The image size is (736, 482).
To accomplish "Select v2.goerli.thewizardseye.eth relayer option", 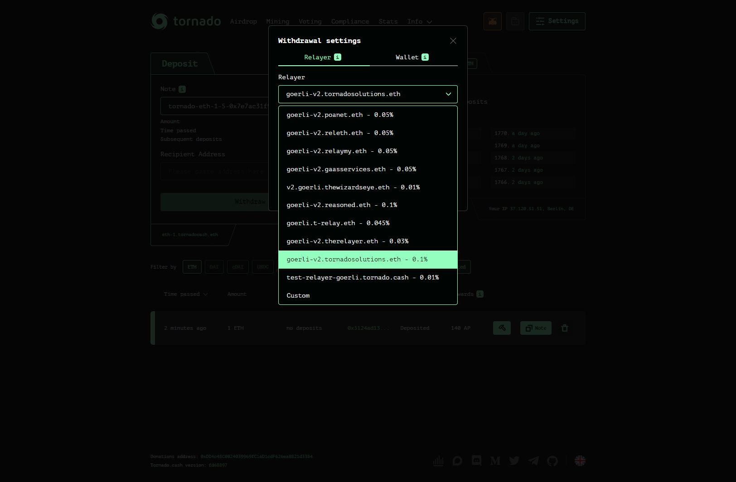I will [x=368, y=187].
